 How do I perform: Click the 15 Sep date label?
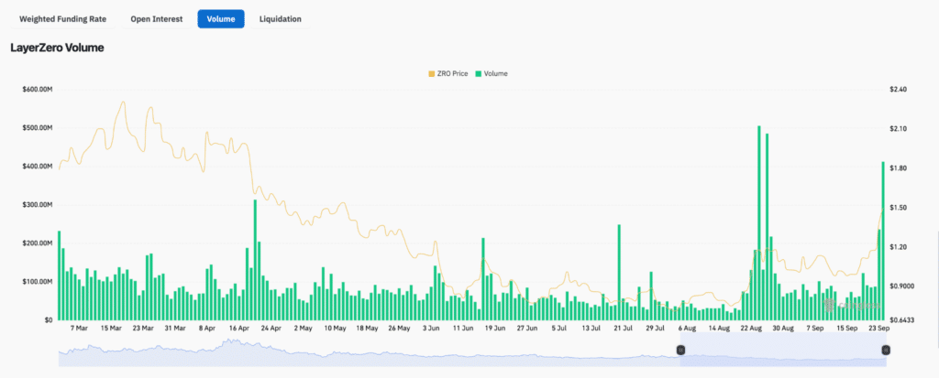coord(846,329)
